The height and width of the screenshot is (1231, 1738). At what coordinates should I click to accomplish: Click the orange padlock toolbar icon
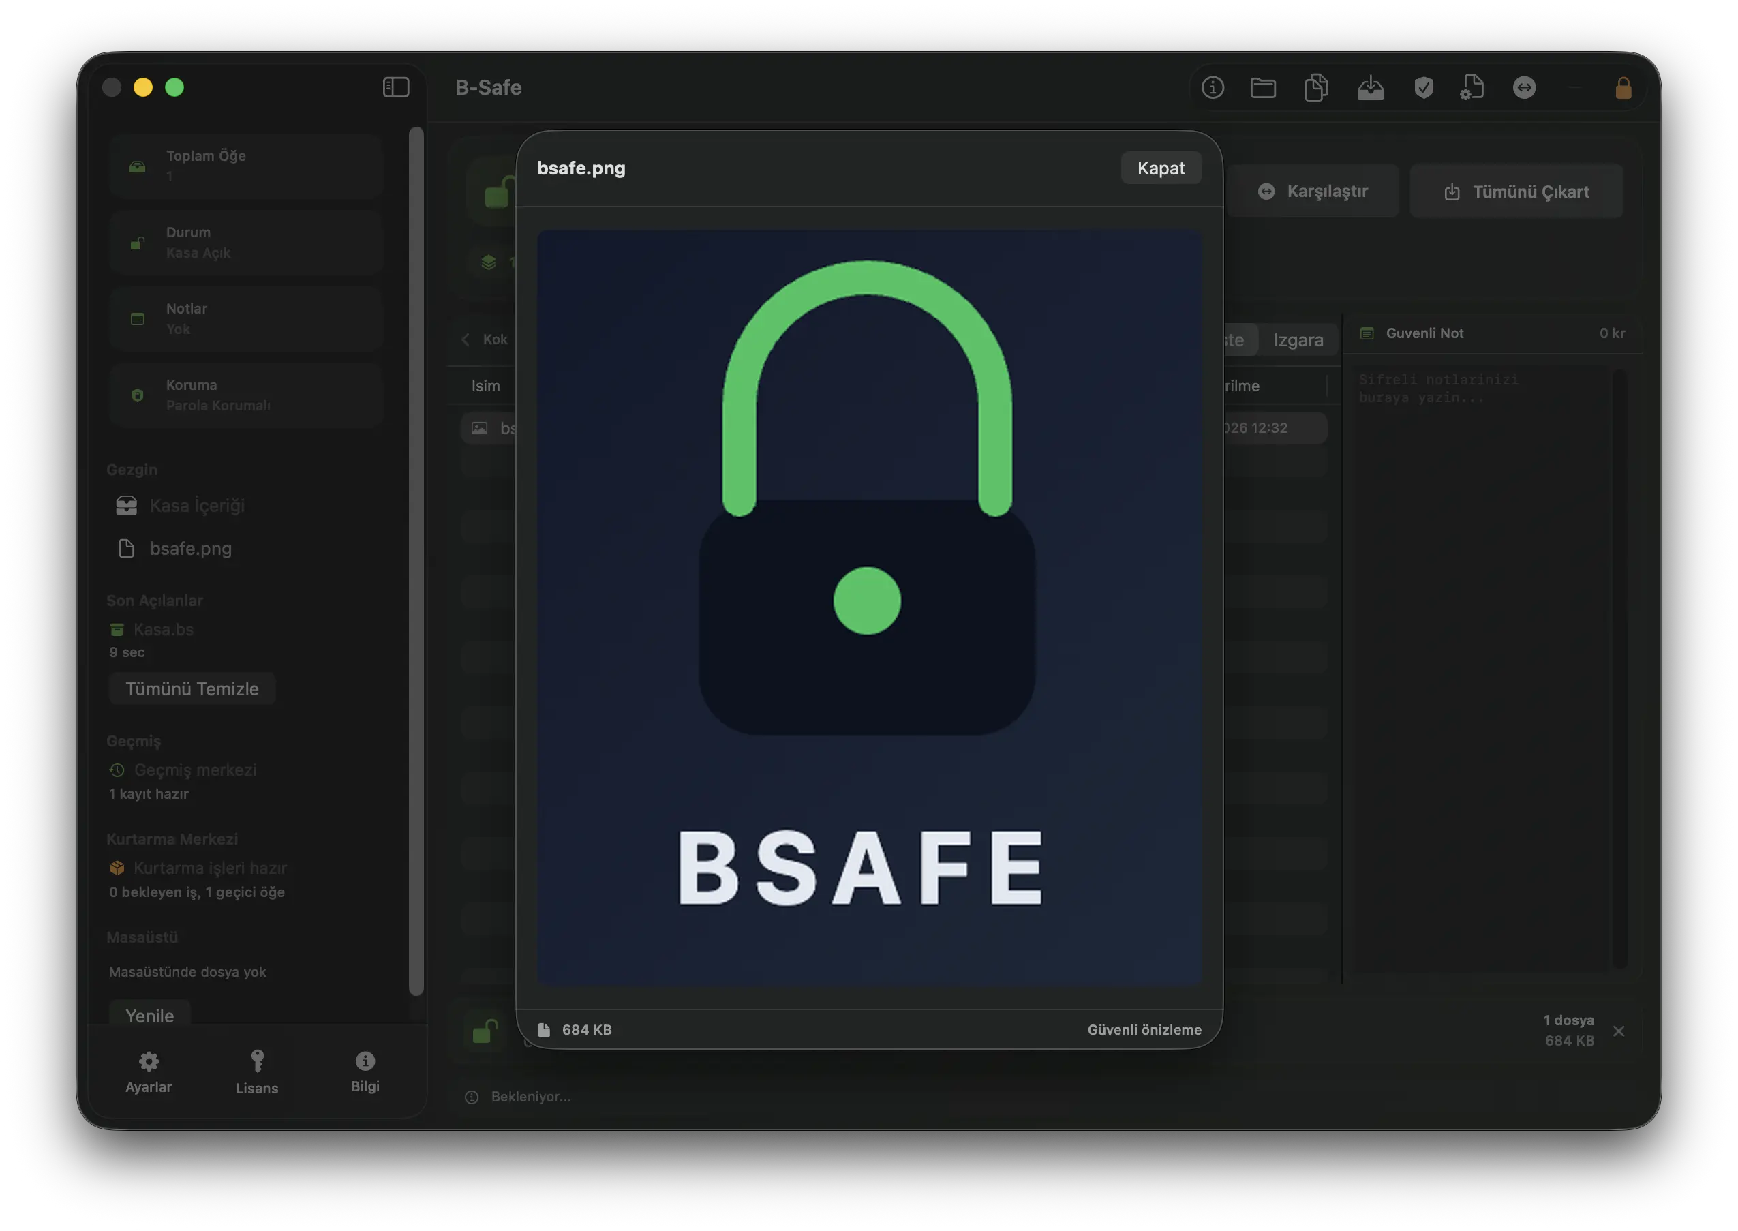[x=1622, y=88]
